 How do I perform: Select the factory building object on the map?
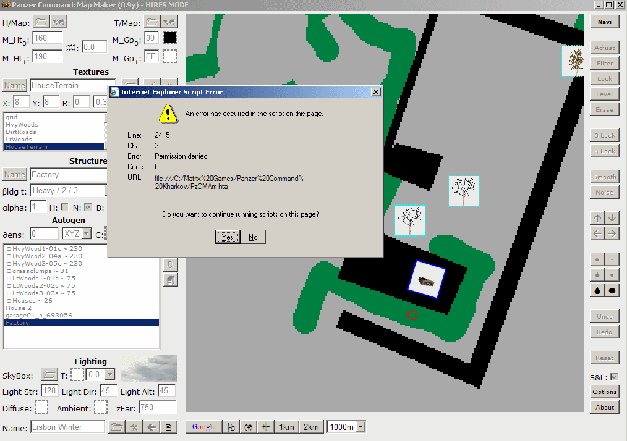(427, 279)
